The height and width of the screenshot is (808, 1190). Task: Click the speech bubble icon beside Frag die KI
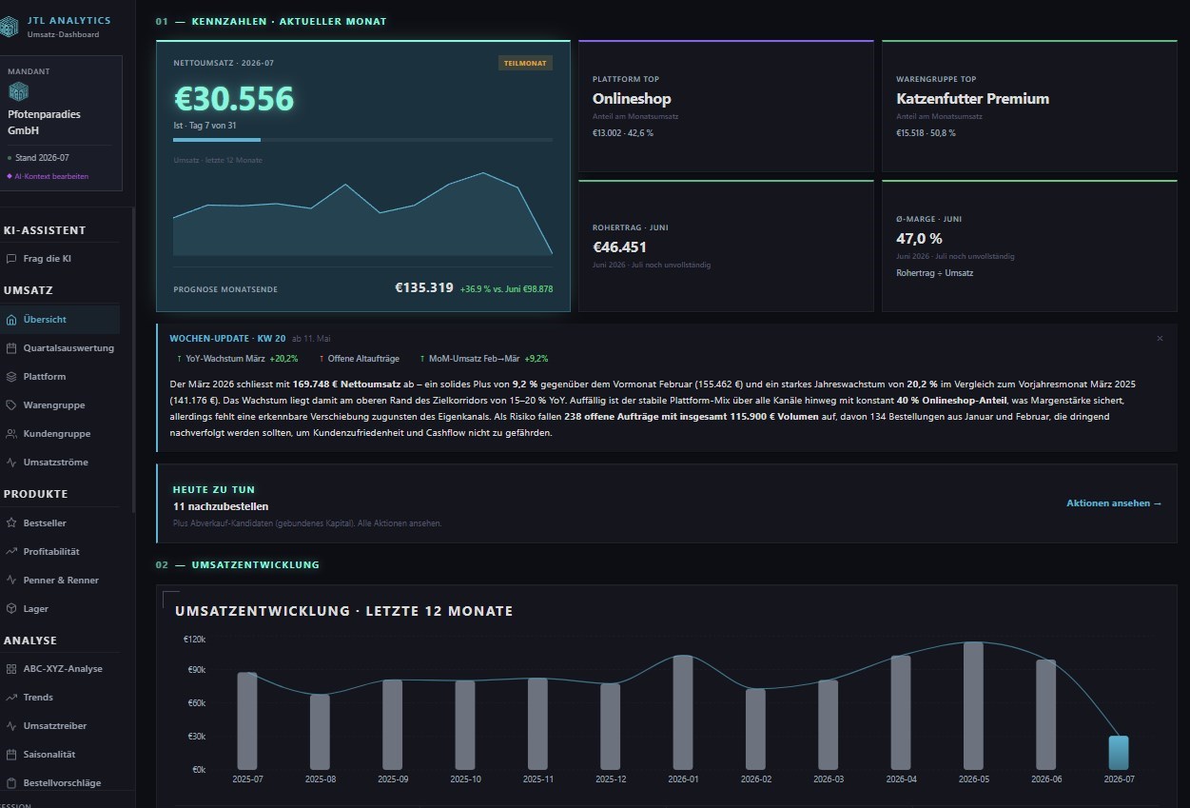pyautogui.click(x=11, y=258)
